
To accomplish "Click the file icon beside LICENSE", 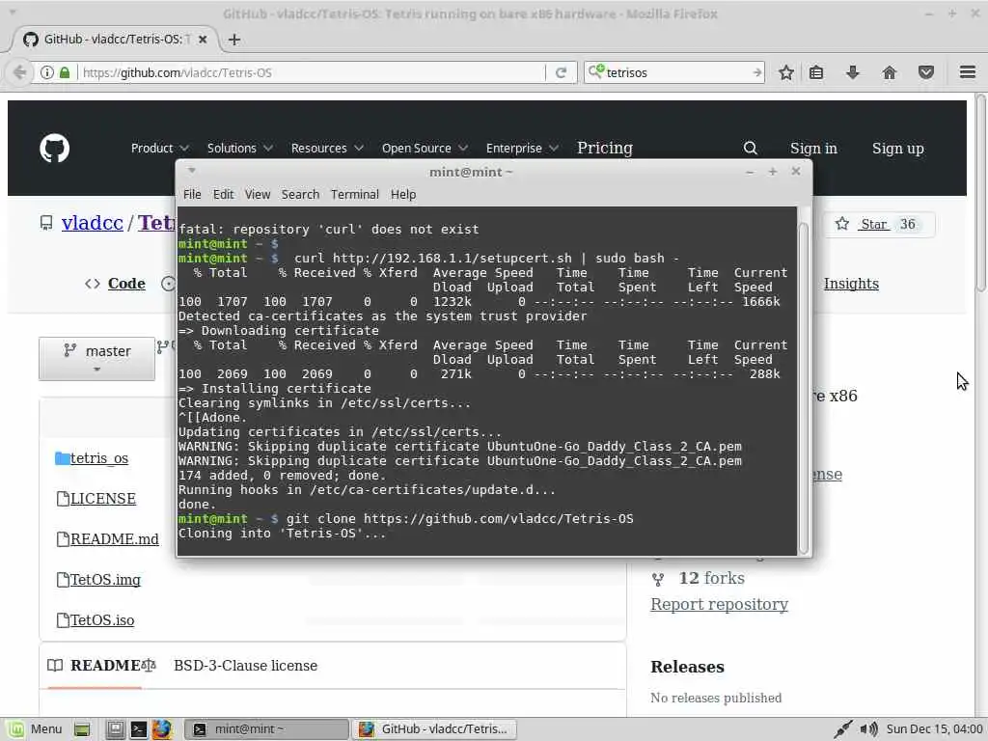I will point(63,499).
